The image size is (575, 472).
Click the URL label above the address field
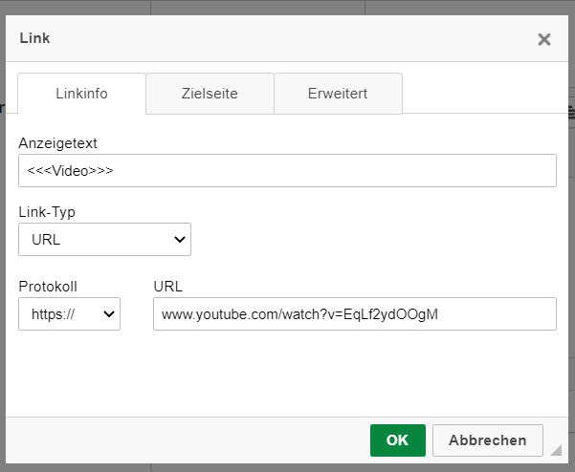tap(168, 287)
